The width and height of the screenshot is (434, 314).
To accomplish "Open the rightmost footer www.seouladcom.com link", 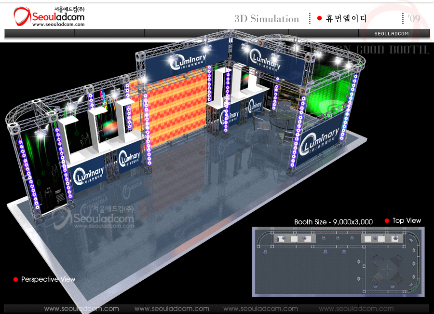I will [x=356, y=309].
